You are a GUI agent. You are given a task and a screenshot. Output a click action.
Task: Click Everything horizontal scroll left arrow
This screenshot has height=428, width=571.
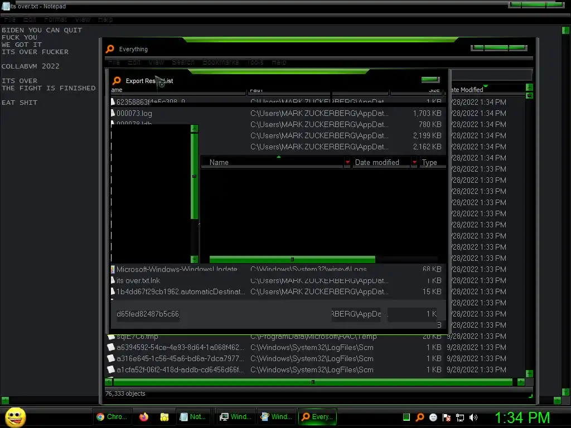(x=109, y=382)
